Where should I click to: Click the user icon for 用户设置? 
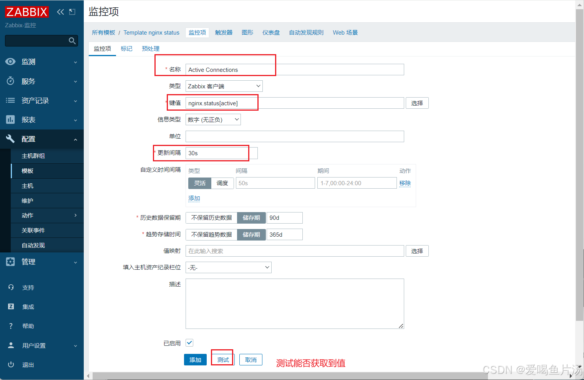point(11,345)
